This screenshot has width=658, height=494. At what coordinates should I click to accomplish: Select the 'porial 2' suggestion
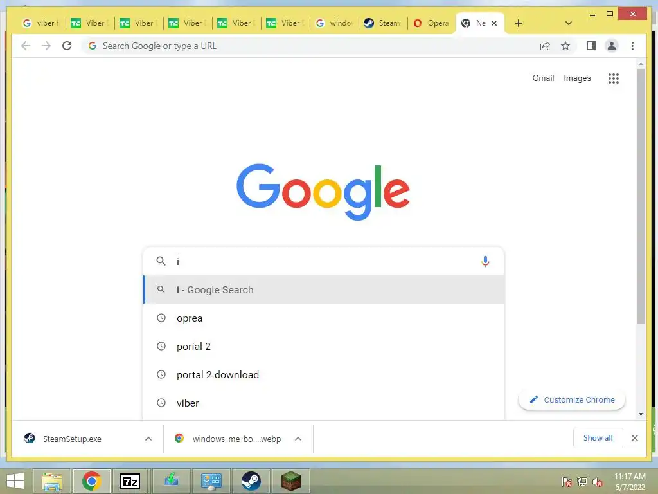(x=324, y=346)
